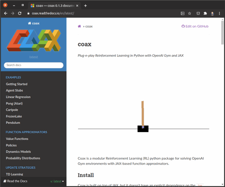Screen dimensions: 225x187
Task: Open the Dynamics Models page
Action: pos(18,152)
